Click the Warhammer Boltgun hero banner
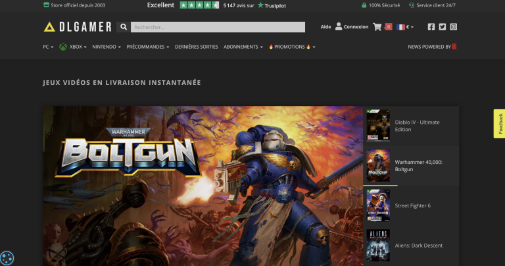The height and width of the screenshot is (266, 505). point(203,186)
